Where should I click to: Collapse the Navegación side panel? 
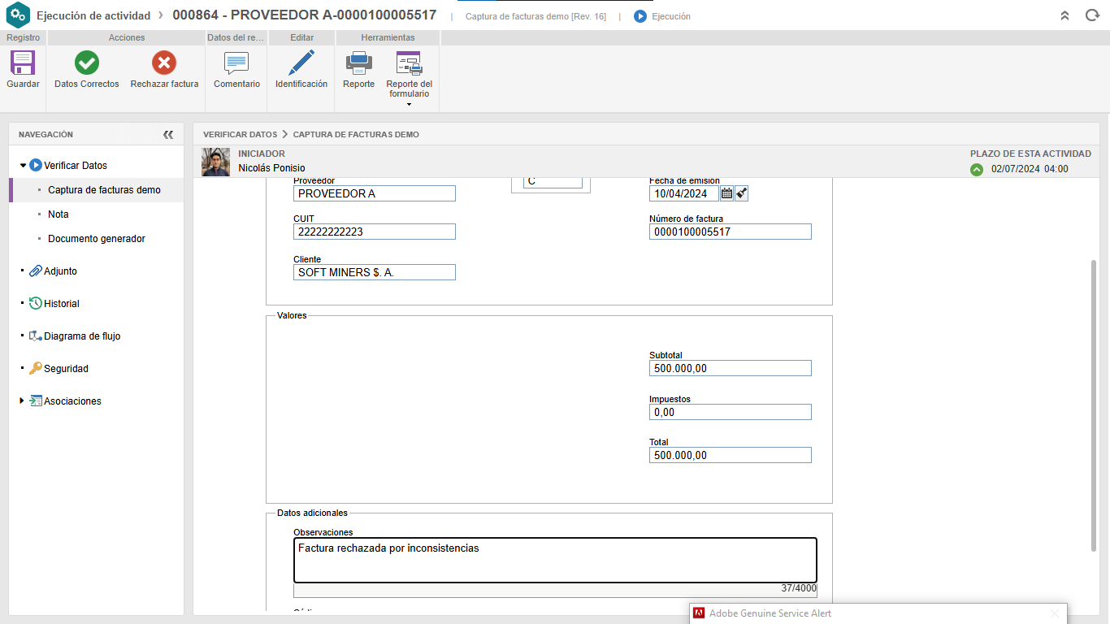[x=168, y=135]
